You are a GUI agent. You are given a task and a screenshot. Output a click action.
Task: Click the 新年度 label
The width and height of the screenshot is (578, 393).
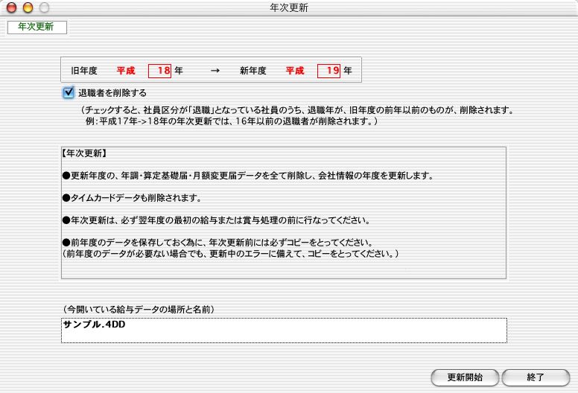(253, 71)
